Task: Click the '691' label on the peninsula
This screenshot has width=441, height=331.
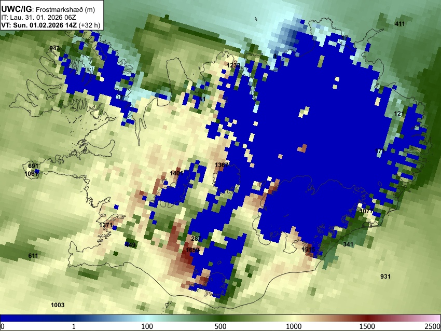Action: coord(33,166)
